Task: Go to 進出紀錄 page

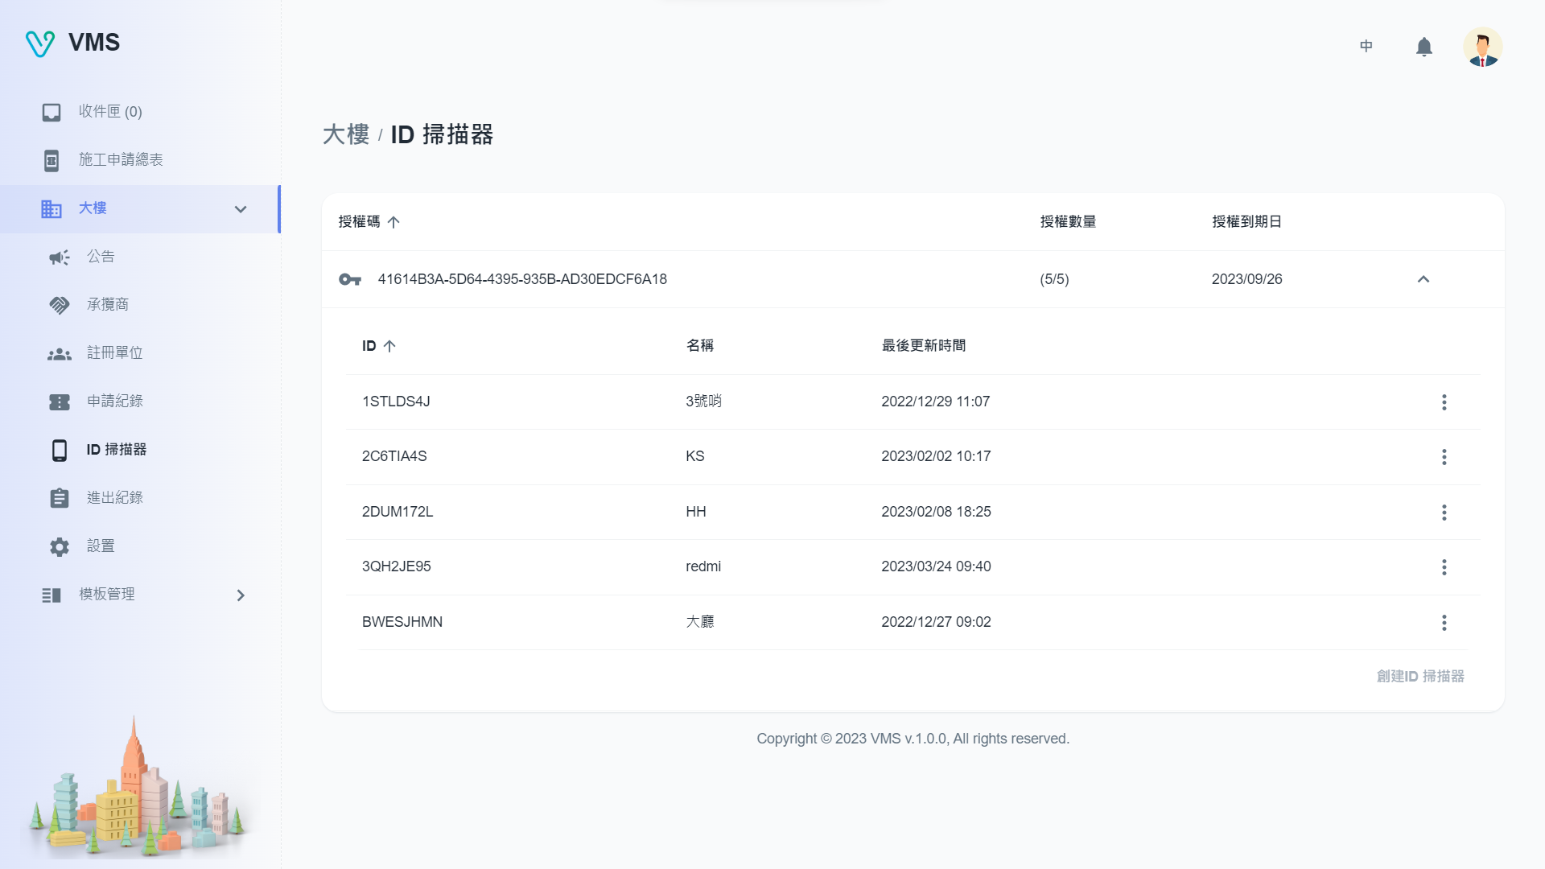Action: pos(114,498)
